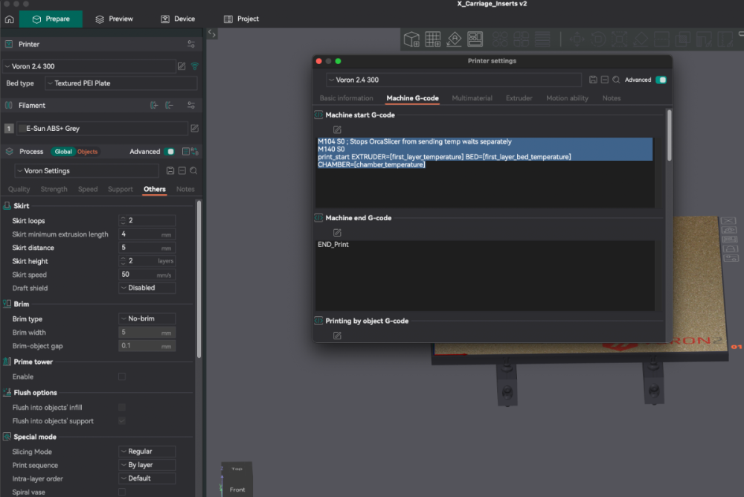Toggle Advanced switch in Process panel

(x=170, y=152)
